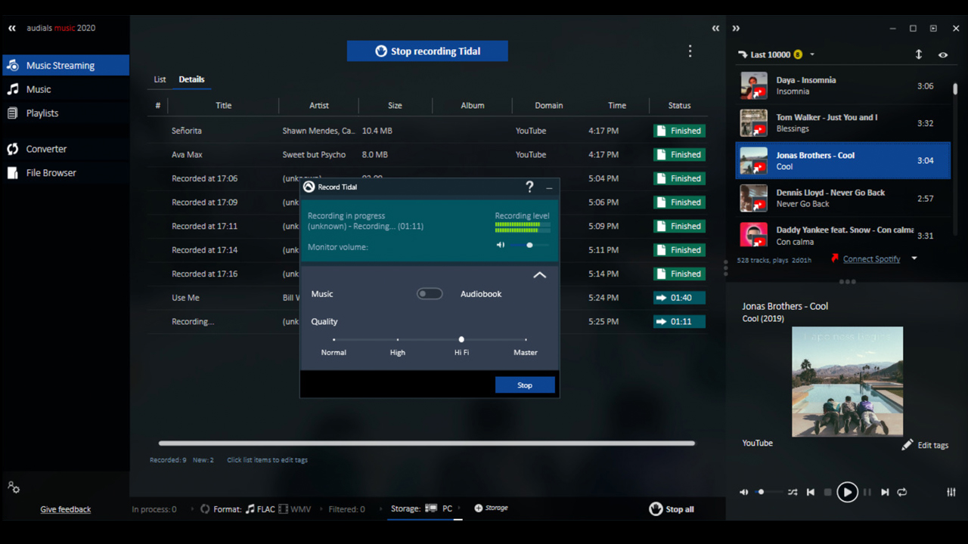The image size is (968, 544).
Task: Sort by the Size column header
Action: [x=395, y=106]
